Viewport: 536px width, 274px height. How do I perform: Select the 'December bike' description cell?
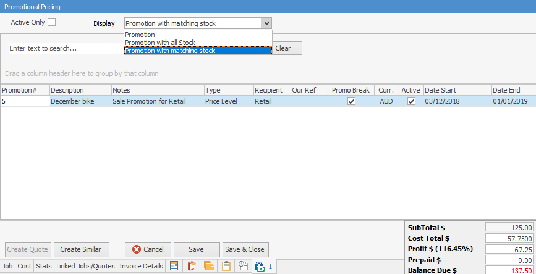(x=80, y=101)
